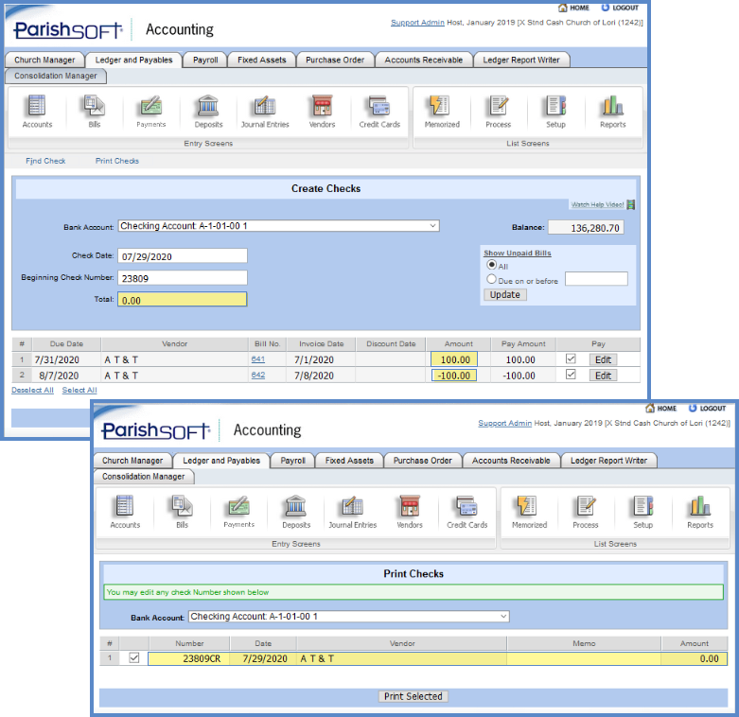Switch to Church Manager tab in Create Checks window

pos(44,60)
